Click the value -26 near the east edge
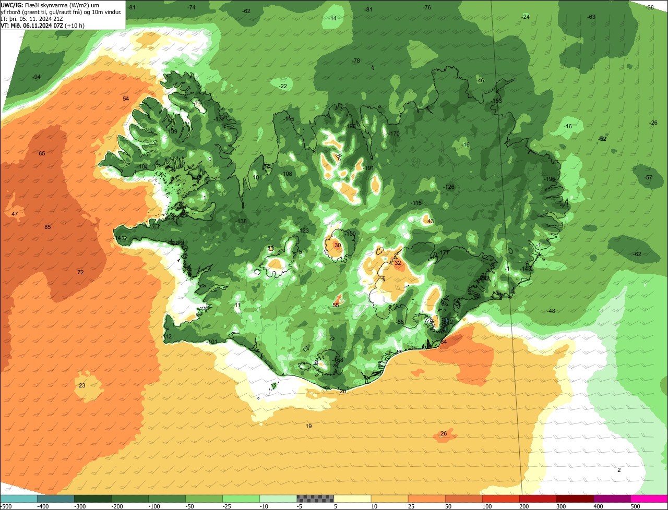 653,123
